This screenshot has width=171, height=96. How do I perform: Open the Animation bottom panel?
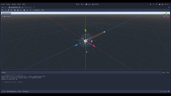point(26,91)
